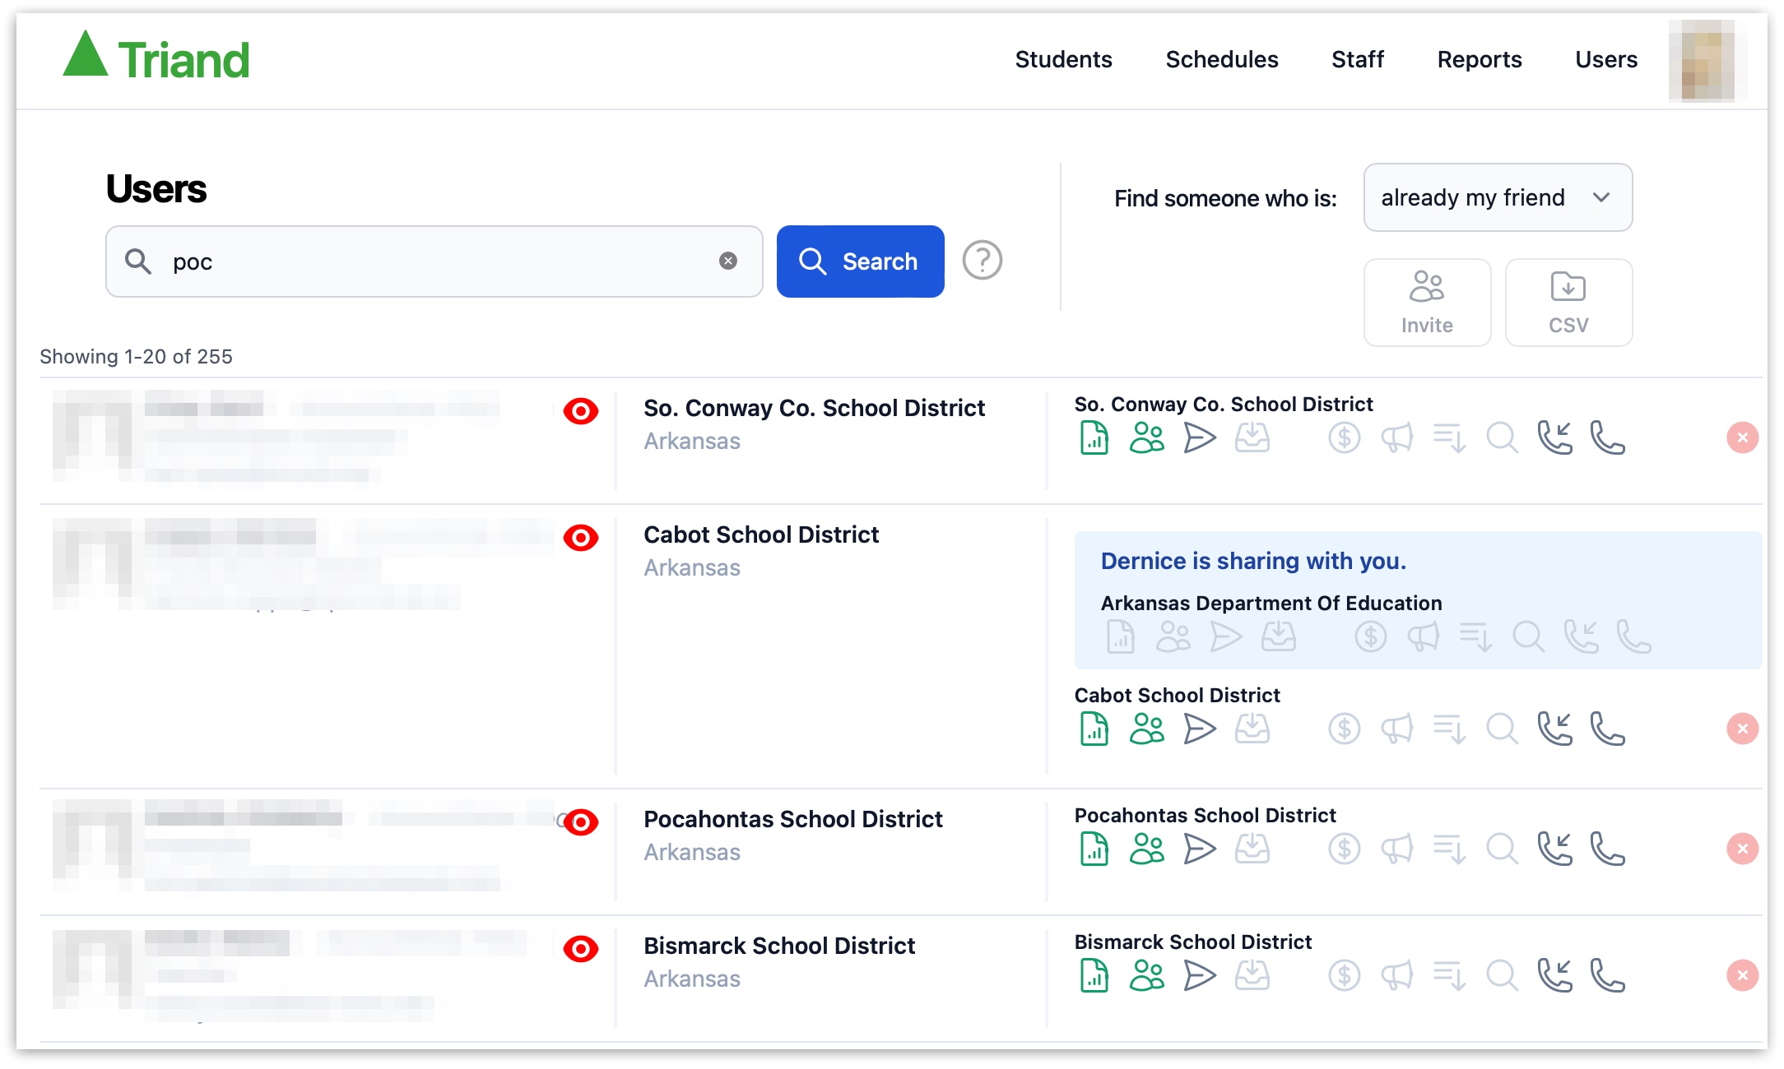Toggle visibility eye icon for So. Conway Co.

click(x=579, y=410)
